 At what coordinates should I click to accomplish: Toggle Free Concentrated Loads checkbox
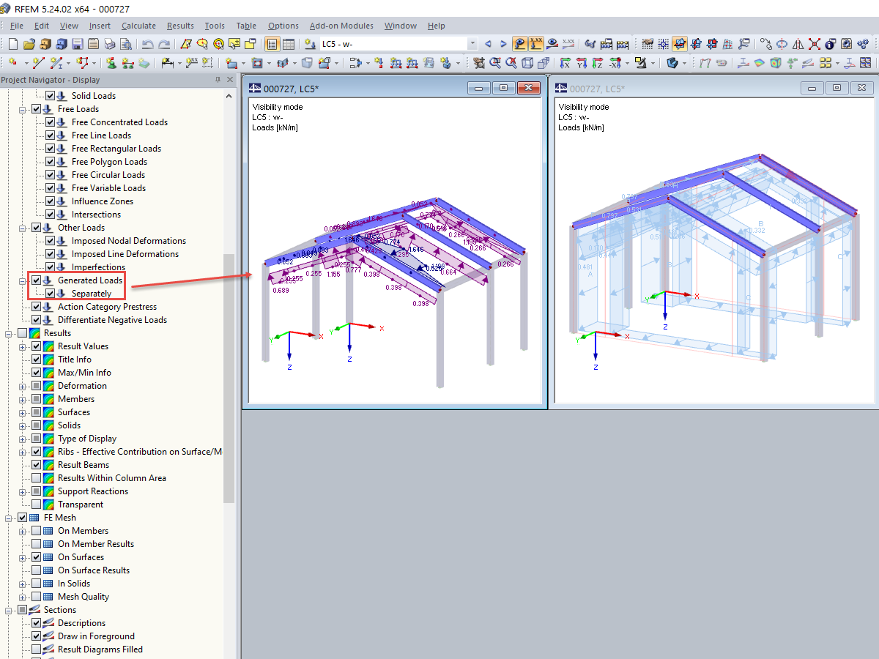pos(51,122)
